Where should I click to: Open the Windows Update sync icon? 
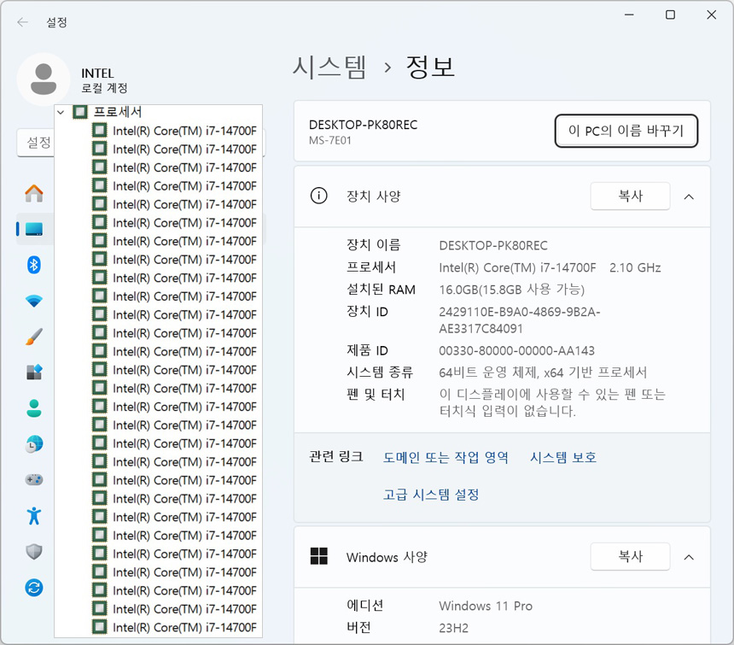coord(34,588)
